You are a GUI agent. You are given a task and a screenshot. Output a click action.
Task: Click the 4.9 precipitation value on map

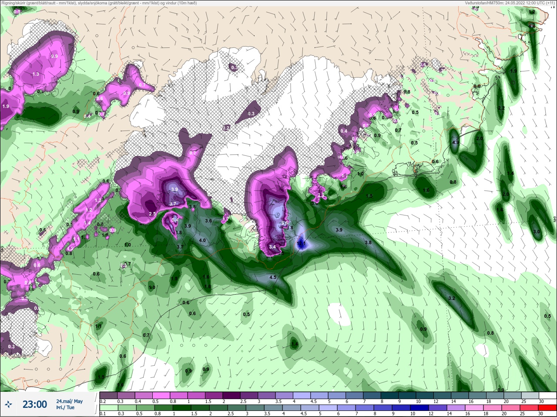click(x=456, y=142)
